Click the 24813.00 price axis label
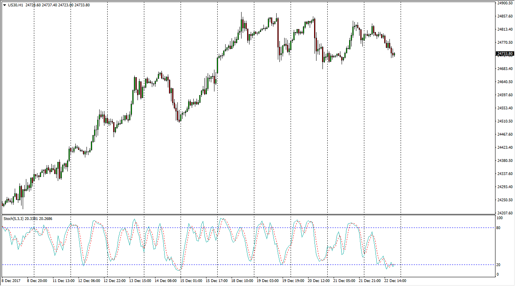The height and width of the screenshot is (286, 515). [x=504, y=29]
